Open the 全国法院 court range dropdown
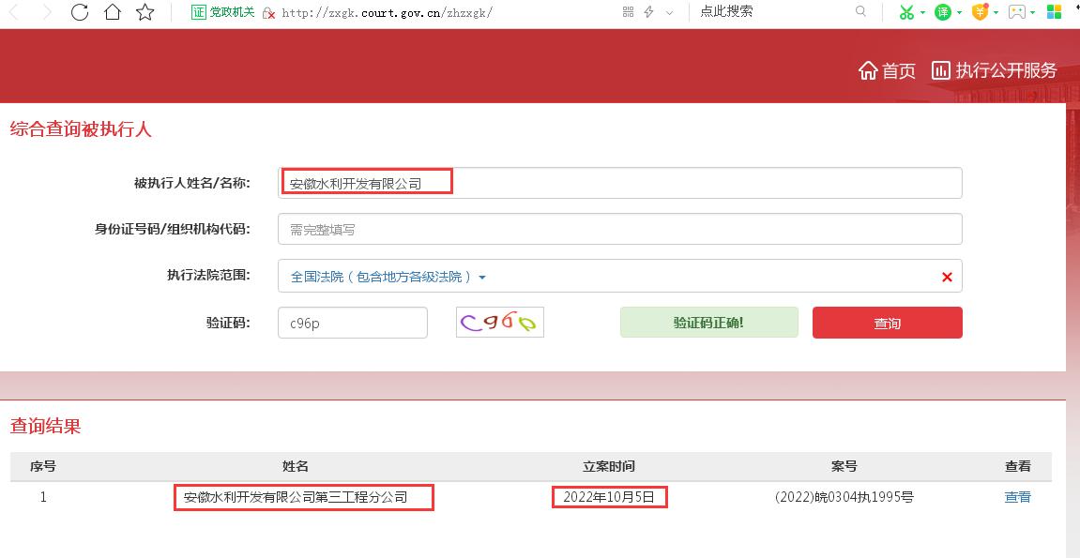 385,276
